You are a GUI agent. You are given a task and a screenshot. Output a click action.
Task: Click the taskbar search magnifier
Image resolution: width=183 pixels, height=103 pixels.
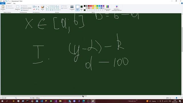7,101
